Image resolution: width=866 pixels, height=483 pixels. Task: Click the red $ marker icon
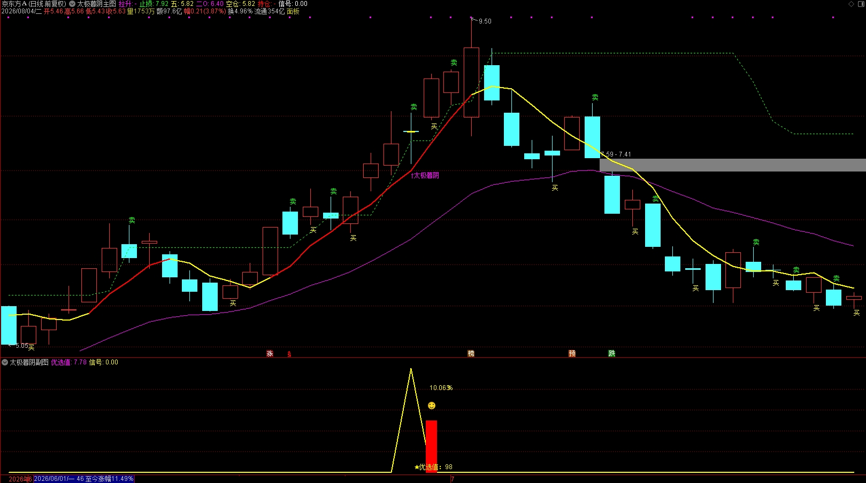point(289,354)
